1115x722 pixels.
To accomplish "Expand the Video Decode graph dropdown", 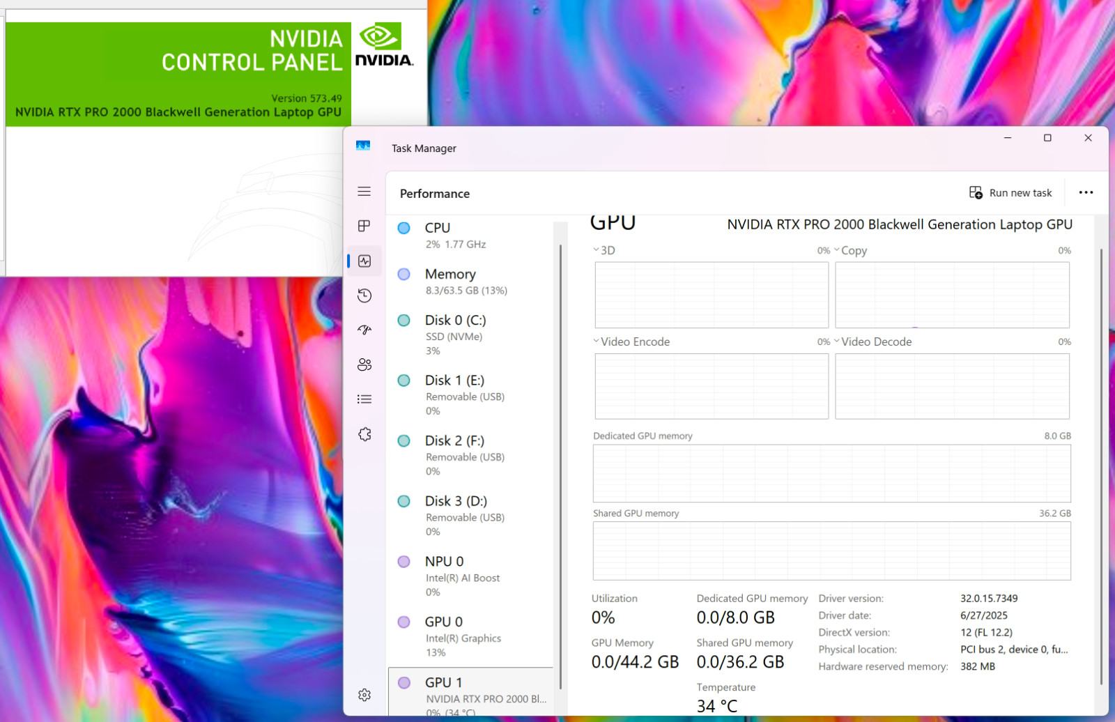I will pyautogui.click(x=837, y=341).
